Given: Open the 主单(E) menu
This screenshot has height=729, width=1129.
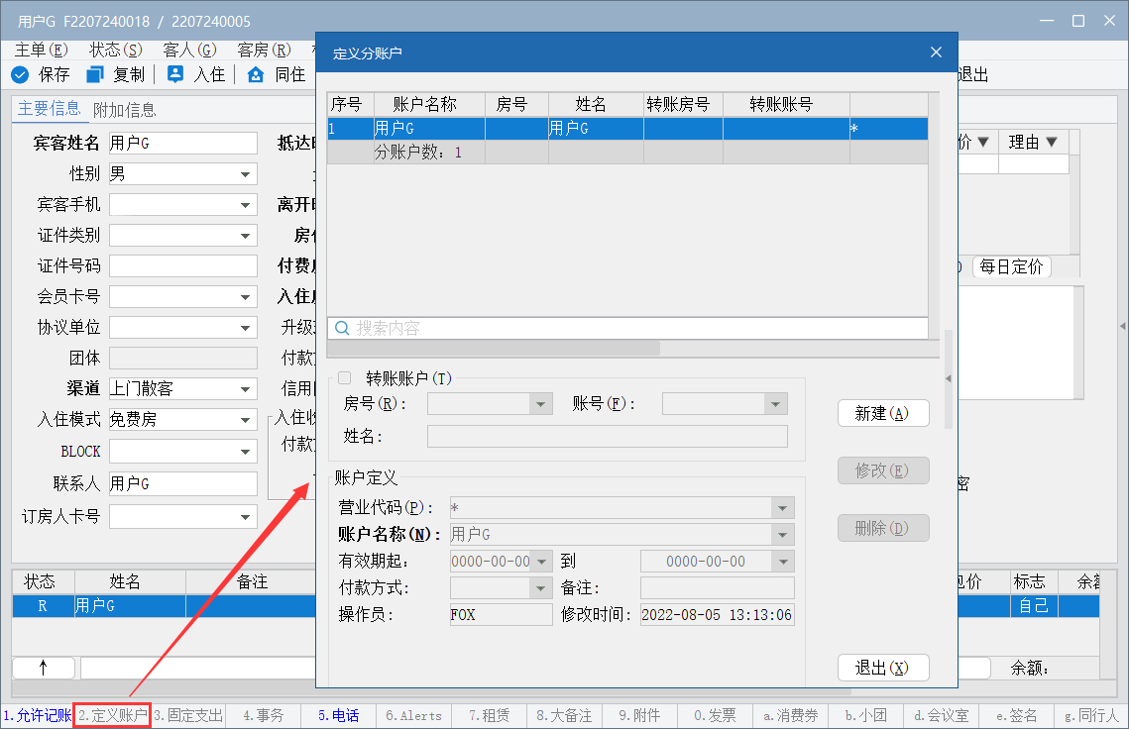Looking at the screenshot, I should pyautogui.click(x=42, y=50).
